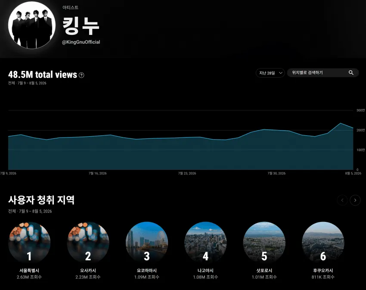Click the search magnifier icon
Viewport: 366px width, 290px height.
(x=351, y=73)
